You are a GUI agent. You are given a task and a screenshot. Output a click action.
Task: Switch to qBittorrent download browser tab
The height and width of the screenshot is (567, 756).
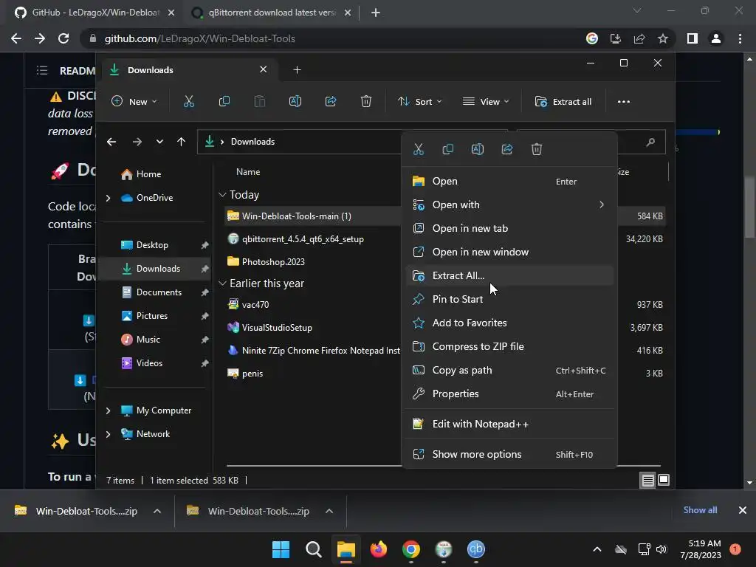[271, 13]
